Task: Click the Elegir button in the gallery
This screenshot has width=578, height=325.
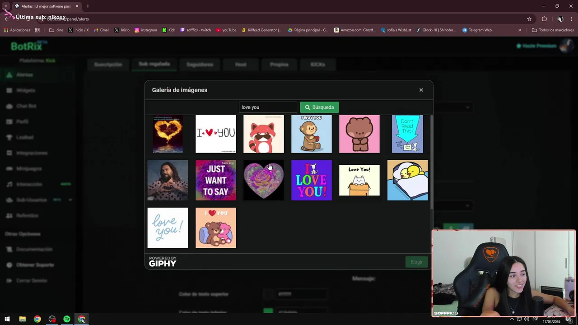Action: (416, 262)
